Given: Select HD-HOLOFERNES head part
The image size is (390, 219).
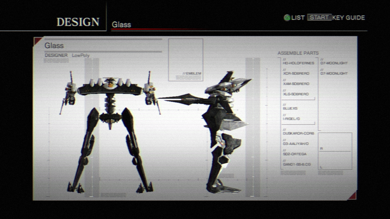Looking at the screenshot, I should pos(298,63).
